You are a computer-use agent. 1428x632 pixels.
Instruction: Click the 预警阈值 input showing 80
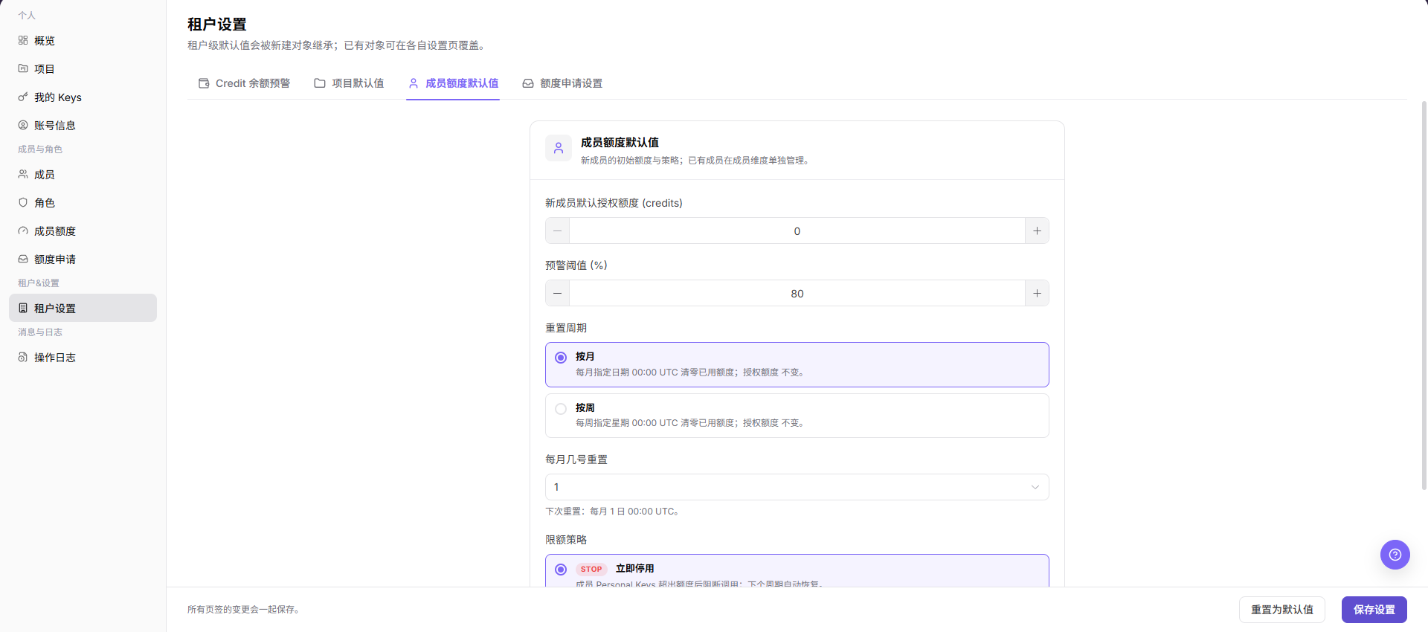pos(797,293)
